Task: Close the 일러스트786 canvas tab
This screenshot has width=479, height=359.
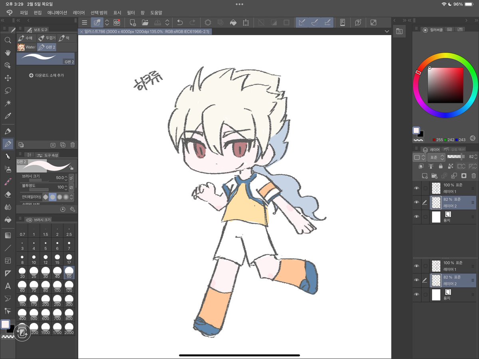Action: [x=81, y=32]
